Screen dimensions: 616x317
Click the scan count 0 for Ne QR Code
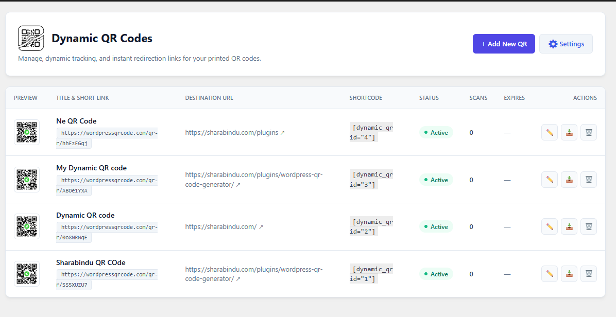[471, 133]
